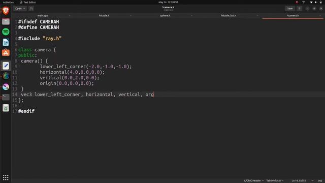
Task: Click on class camera declaration
Action: coord(37,50)
